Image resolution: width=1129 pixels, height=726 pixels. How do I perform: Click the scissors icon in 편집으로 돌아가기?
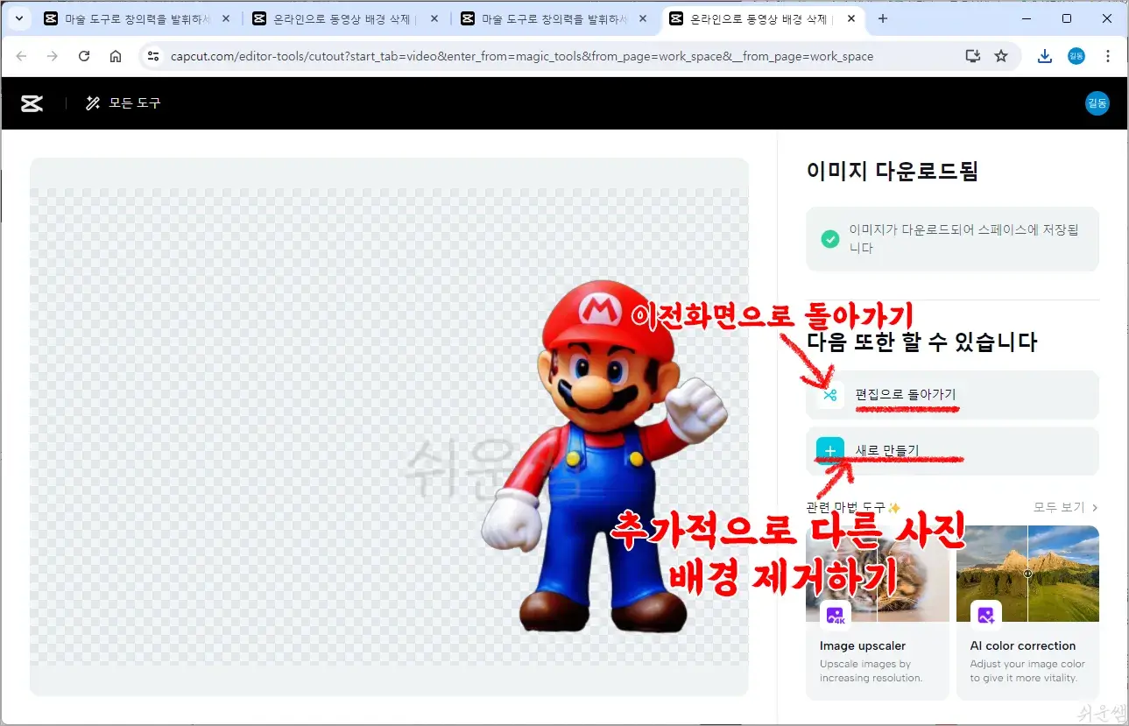point(830,396)
